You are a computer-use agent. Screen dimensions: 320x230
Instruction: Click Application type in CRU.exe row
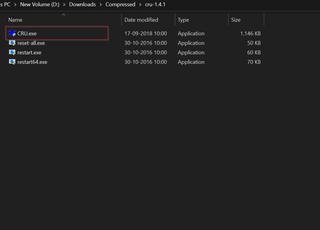(191, 33)
